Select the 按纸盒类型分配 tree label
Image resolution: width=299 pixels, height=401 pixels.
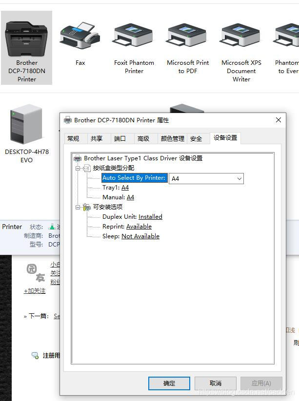point(113,168)
